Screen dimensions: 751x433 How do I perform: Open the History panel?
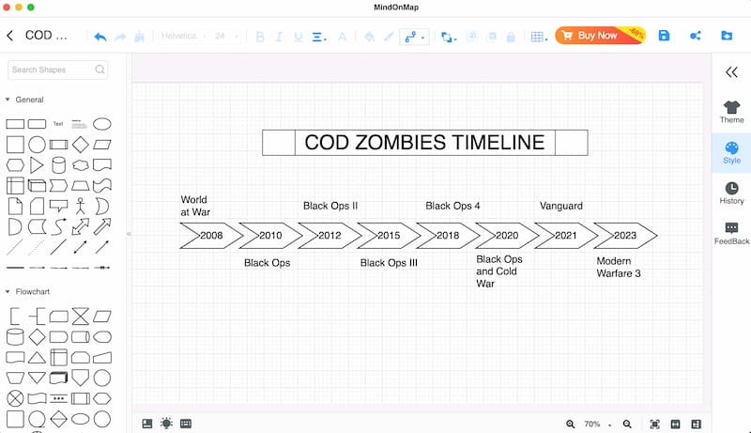point(731,193)
